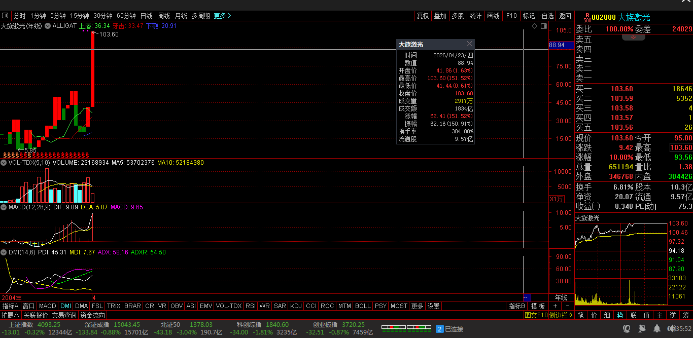Screen dimensions: 693x338
Task: Open the 模板 template option
Action: click(538, 306)
